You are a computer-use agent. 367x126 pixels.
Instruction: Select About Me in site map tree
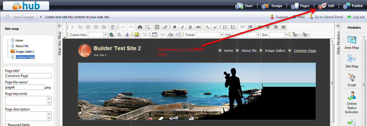(x=22, y=46)
